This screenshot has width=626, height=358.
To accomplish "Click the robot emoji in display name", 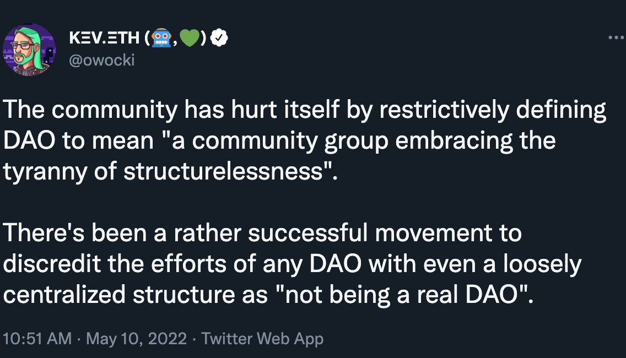I will pos(161,38).
